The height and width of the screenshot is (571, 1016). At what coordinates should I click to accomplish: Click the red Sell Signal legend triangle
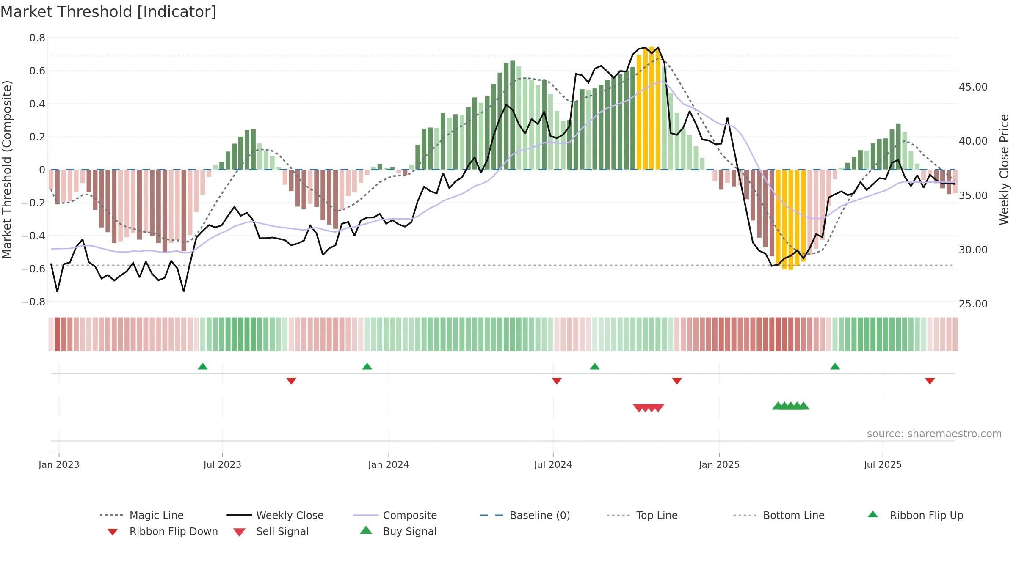tap(239, 532)
